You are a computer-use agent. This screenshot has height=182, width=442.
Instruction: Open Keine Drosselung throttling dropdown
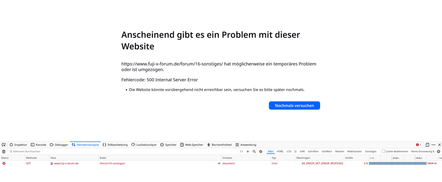422,152
